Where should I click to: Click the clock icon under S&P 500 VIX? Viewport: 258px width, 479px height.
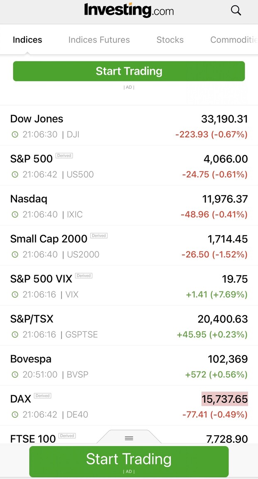[15, 295]
